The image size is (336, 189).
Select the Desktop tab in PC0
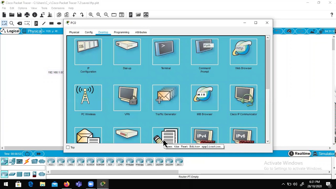[103, 32]
